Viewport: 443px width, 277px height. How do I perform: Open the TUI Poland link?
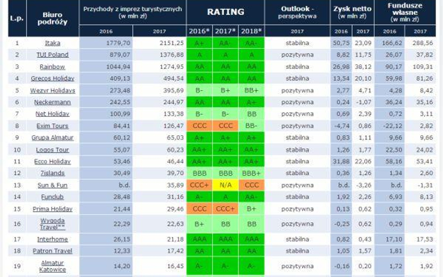(53, 55)
